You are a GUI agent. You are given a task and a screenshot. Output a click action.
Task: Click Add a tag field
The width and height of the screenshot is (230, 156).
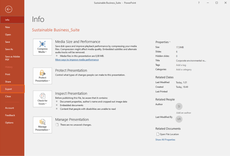(181, 65)
